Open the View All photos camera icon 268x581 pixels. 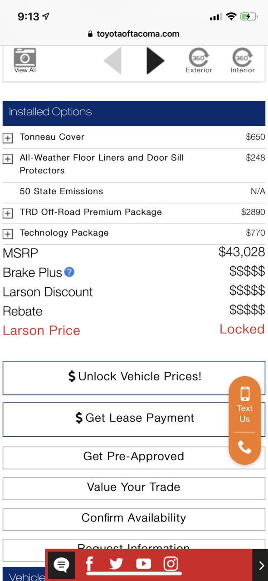pos(25,58)
